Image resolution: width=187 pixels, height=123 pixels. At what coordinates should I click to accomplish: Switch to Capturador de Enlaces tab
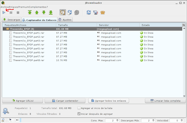(39, 20)
